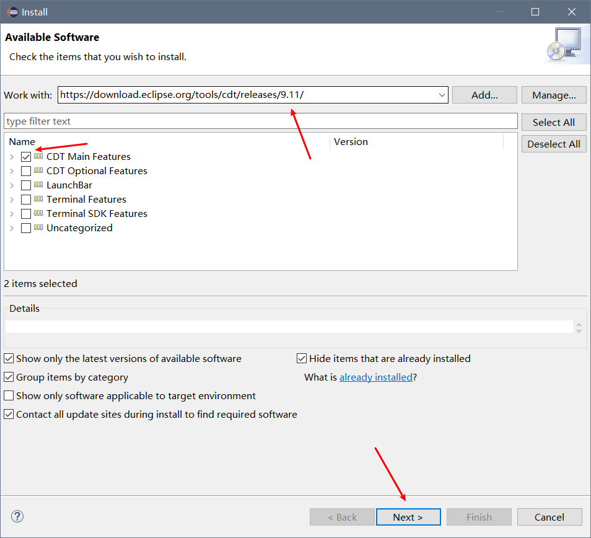Open the Manage... sites button
Viewport: 591px width, 538px height.
(554, 95)
